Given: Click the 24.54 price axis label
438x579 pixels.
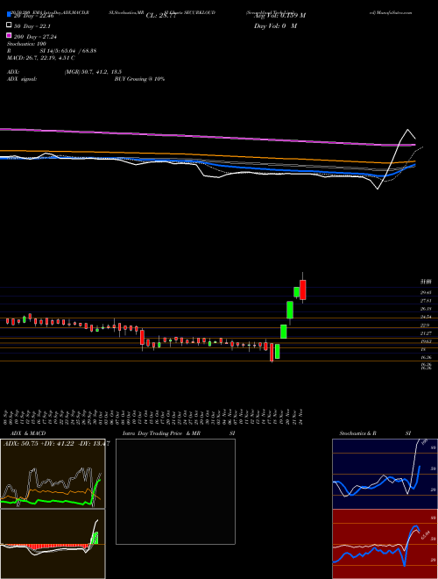Looking at the screenshot, I should (426, 317).
